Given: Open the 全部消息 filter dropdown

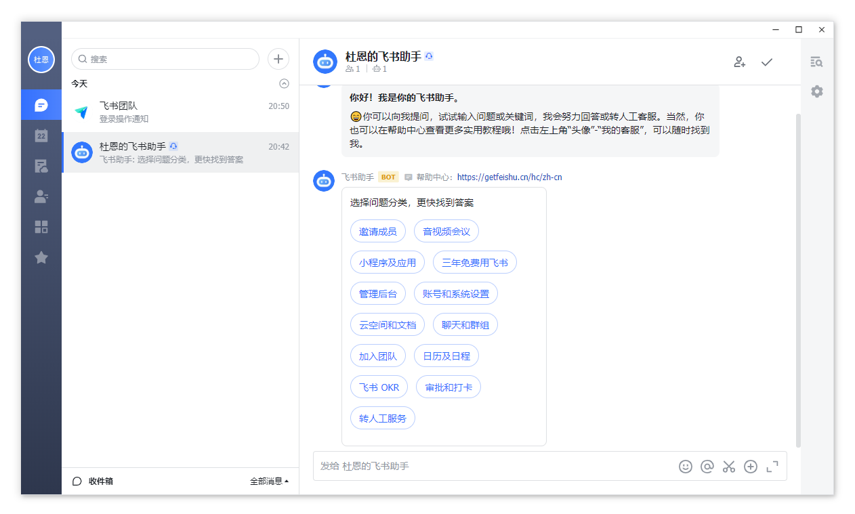Looking at the screenshot, I should tap(270, 481).
